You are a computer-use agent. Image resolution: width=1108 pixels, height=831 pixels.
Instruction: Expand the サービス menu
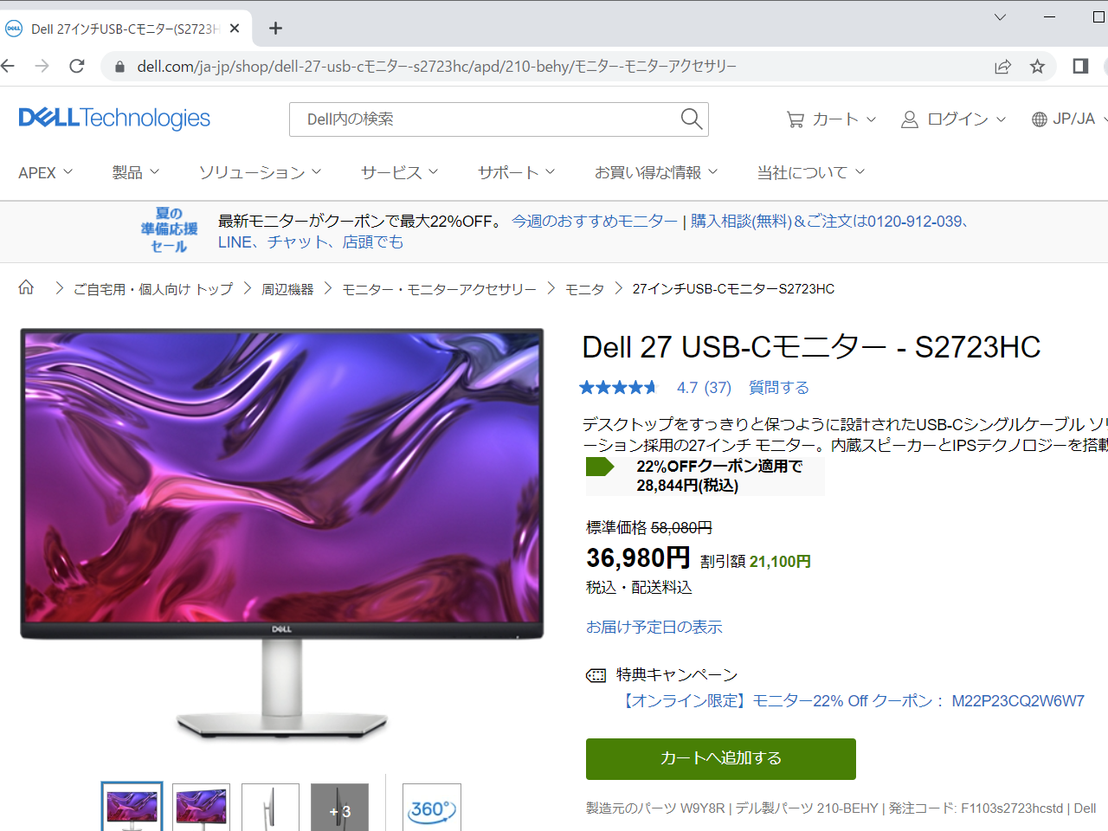399,172
